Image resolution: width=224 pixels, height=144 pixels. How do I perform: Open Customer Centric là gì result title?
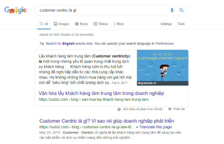pyautogui.click(x=106, y=121)
